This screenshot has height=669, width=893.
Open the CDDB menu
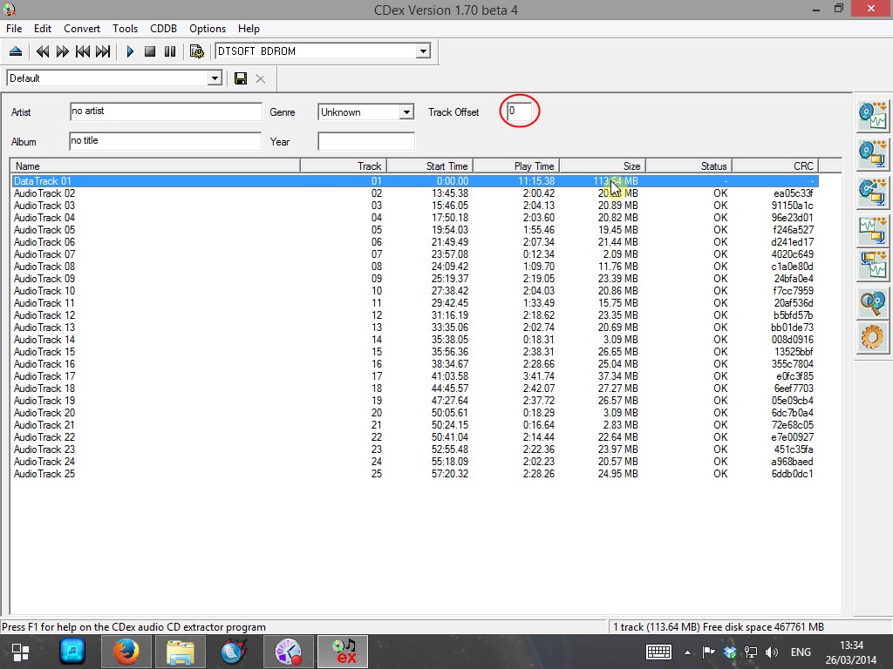pos(163,28)
